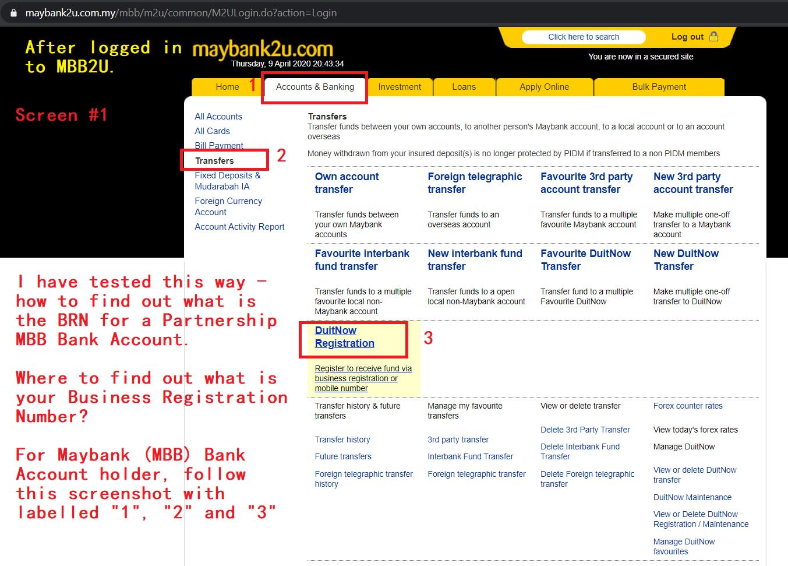Open Foreign telegraphic transfer heading link
Screen dimensions: 788x566
coord(475,183)
